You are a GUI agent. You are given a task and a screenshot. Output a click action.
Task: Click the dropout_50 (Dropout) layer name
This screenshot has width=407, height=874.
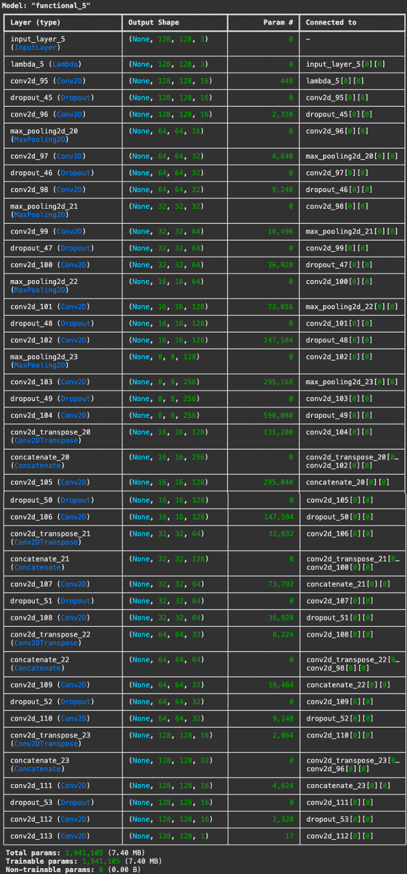pos(52,500)
